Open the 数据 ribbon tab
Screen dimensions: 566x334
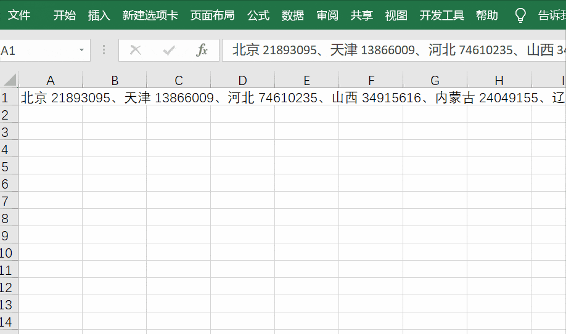coord(293,15)
